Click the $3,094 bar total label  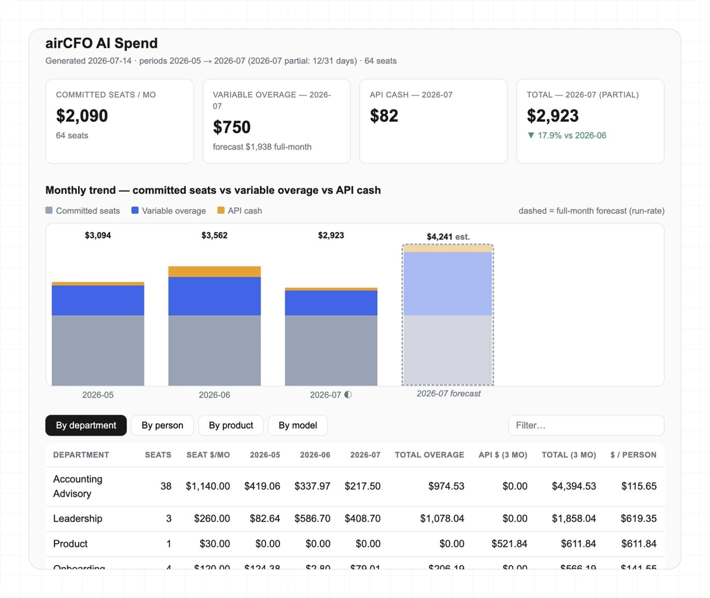(98, 235)
